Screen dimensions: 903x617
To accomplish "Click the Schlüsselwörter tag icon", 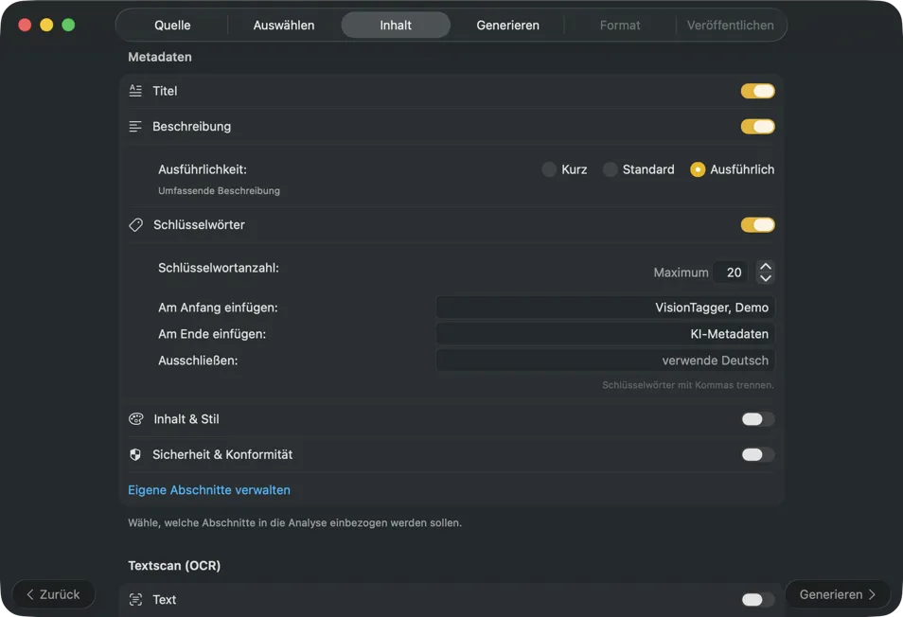I will point(135,225).
